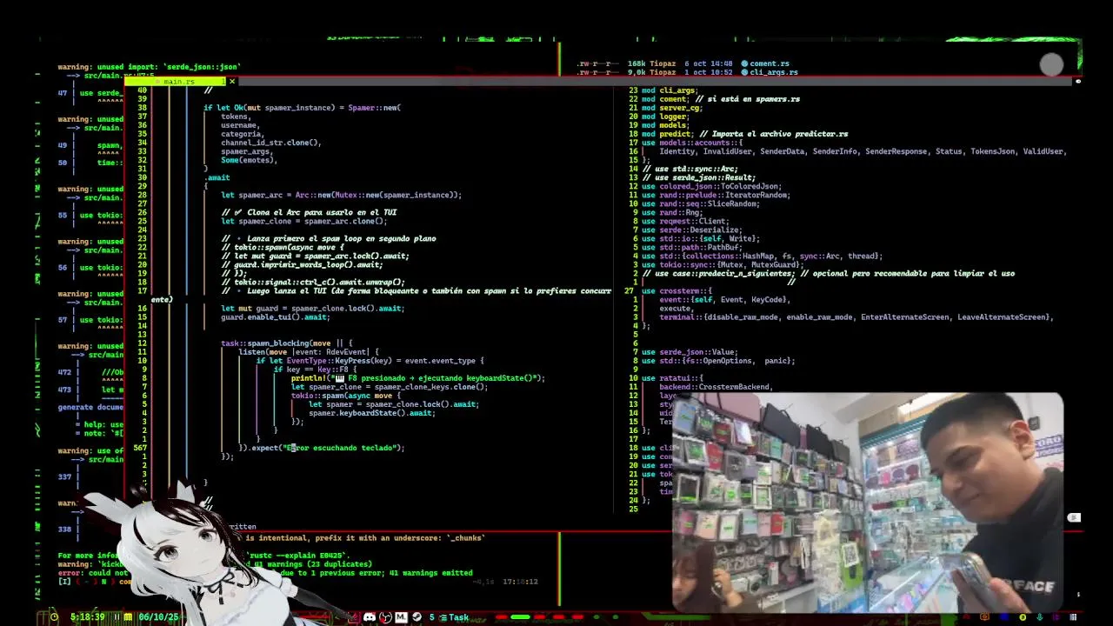Open the Steam icon in the taskbar
Viewport: 1113px width, 626px height.
417,617
